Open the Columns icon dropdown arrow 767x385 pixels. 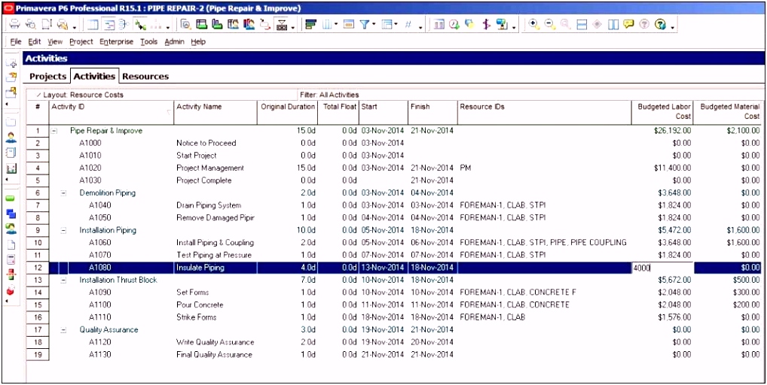pyautogui.click(x=336, y=25)
